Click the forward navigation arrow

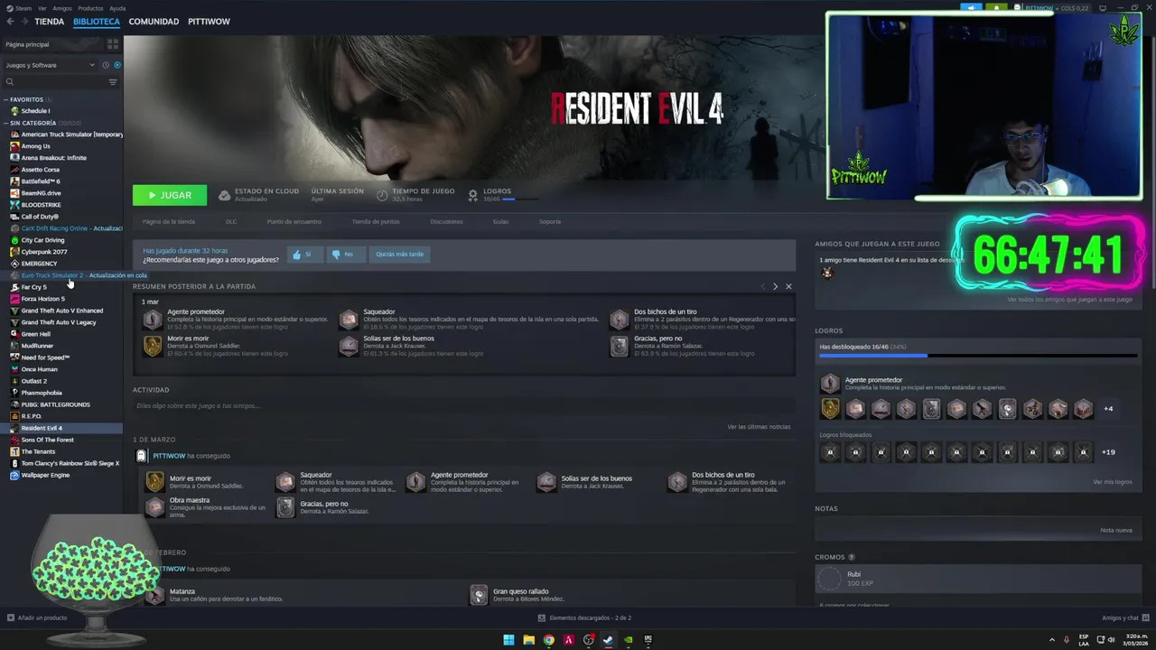pos(24,22)
